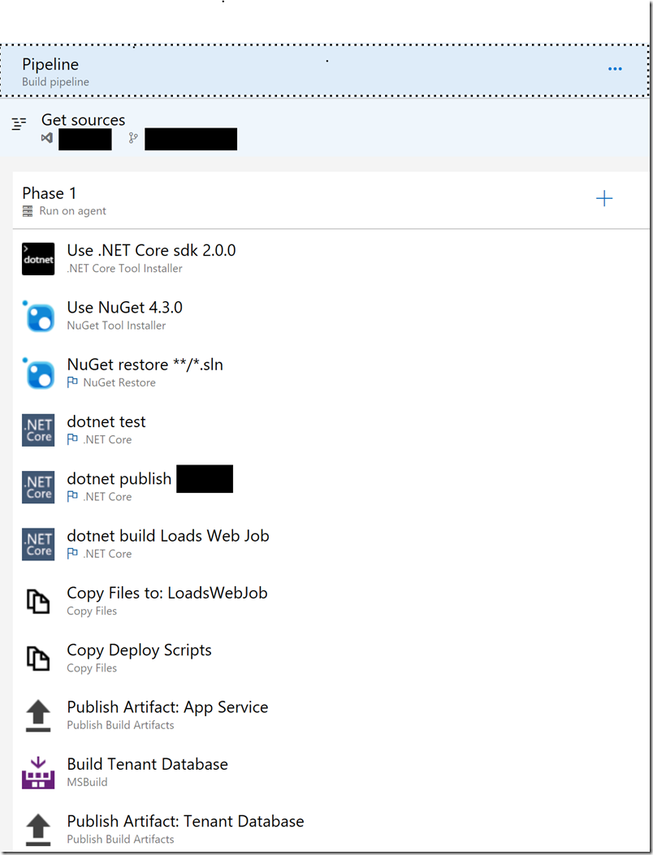Open Publish Artifact: App Service task

167,706
